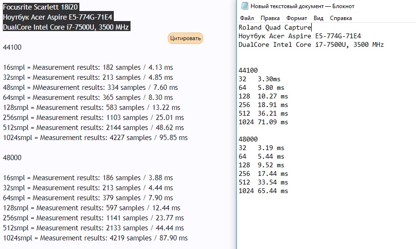Click the '512 33.54 ms' line in Notepad

[x=263, y=182]
